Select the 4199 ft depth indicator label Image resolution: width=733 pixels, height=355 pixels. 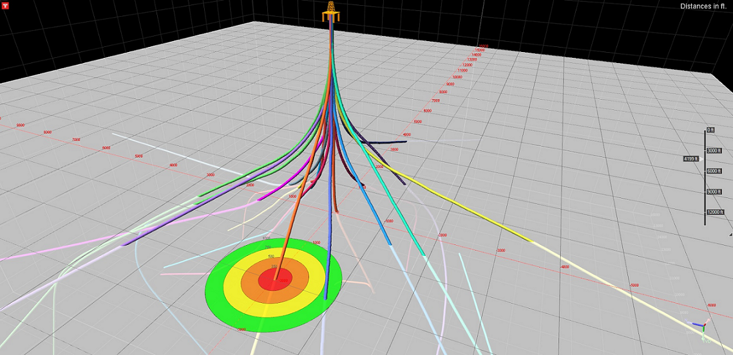[x=691, y=158]
